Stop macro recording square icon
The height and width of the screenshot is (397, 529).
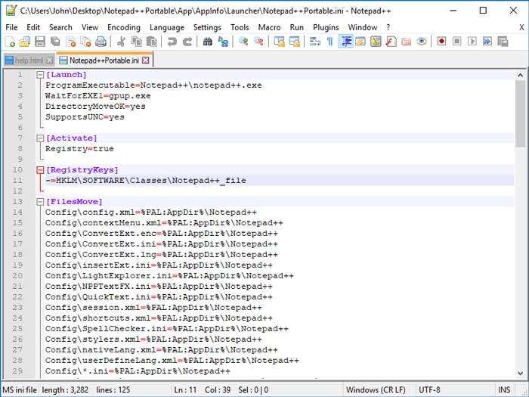pos(456,42)
